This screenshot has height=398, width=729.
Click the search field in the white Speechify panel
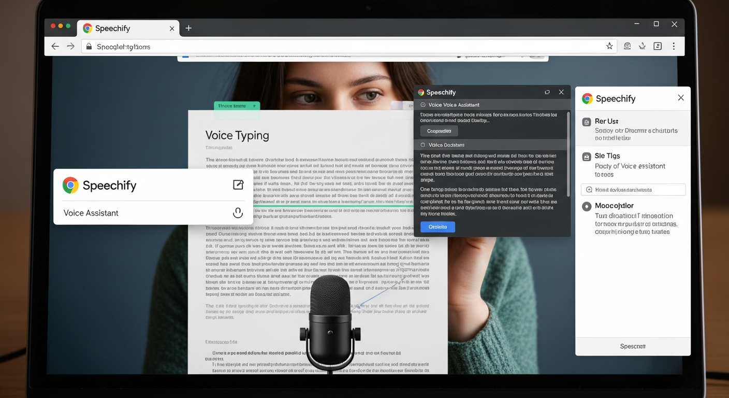tap(633, 190)
